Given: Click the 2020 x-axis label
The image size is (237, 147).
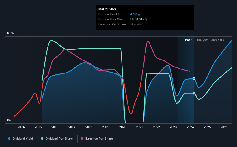Looking at the screenshot, I should 123,127.
